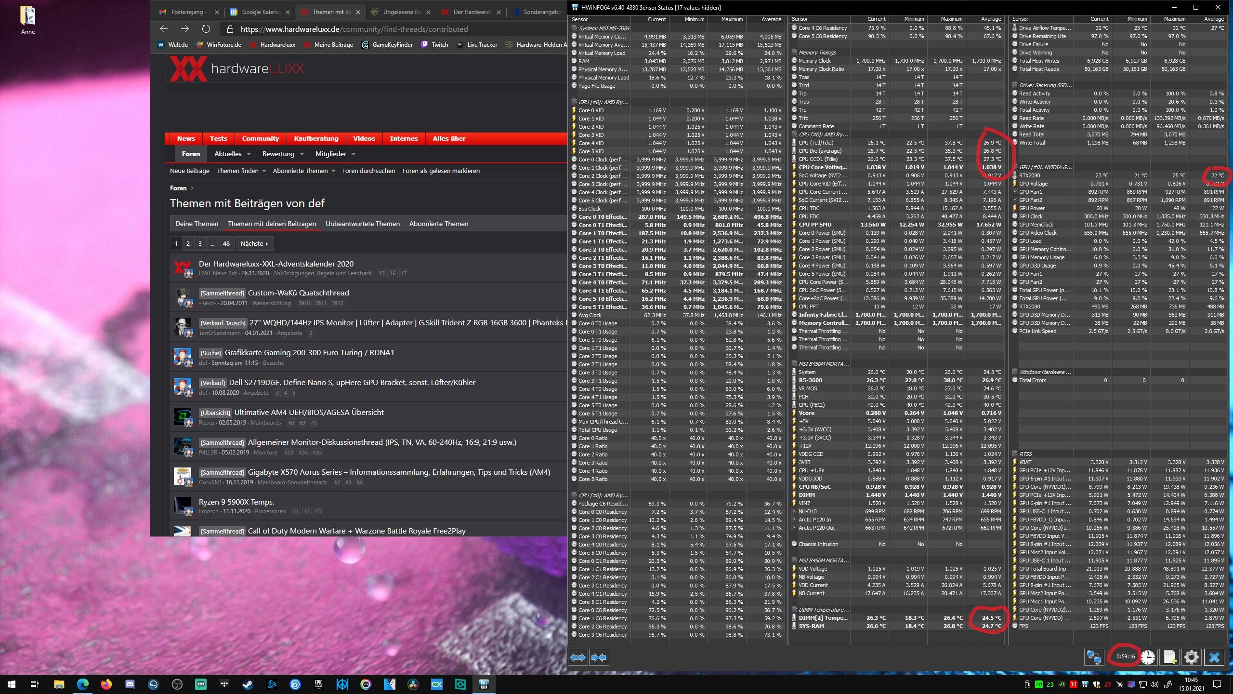Open the Meine Beiträge bookmark
The width and height of the screenshot is (1233, 694).
328,45
